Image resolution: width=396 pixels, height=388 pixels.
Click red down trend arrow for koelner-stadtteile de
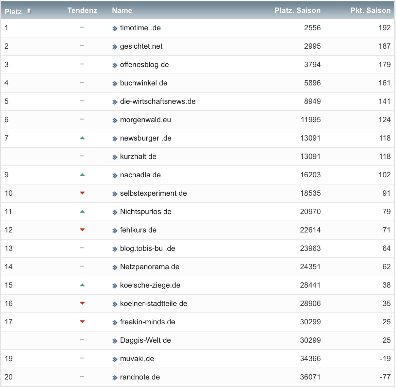82,303
